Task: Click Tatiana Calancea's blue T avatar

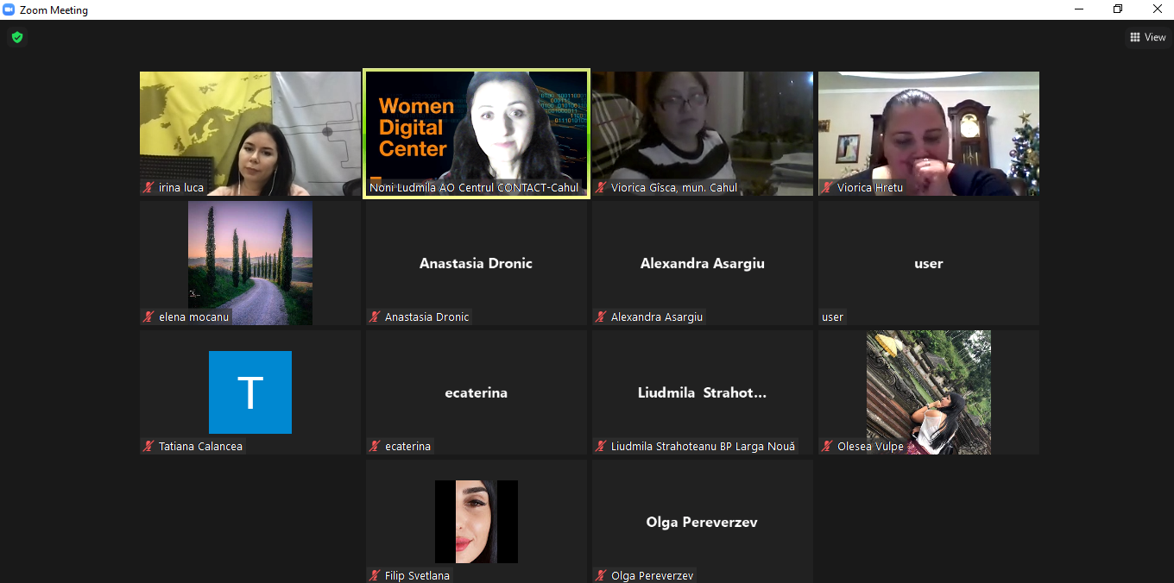Action: click(250, 392)
